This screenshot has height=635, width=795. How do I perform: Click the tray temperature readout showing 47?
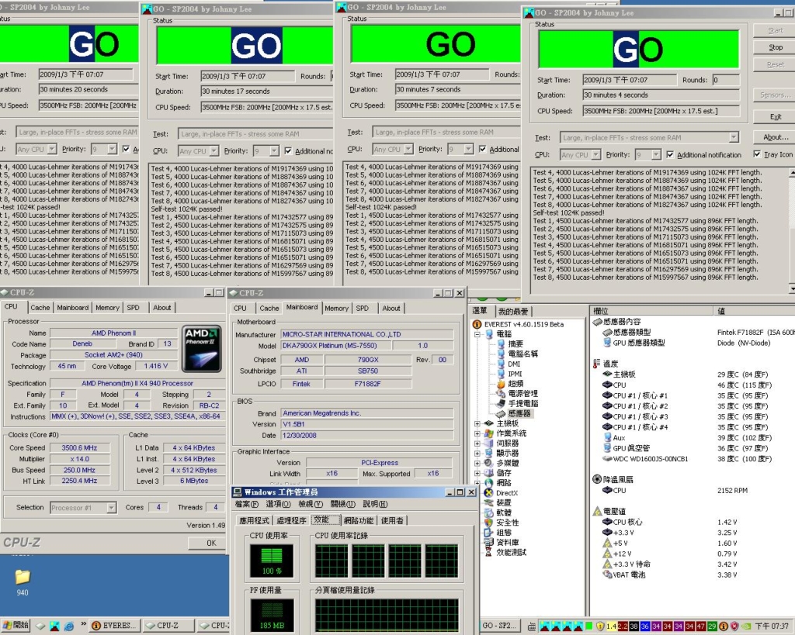pos(701,626)
